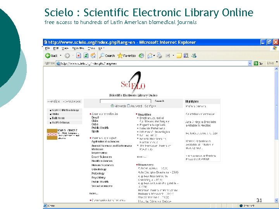Image resolution: width=279 pixels, height=209 pixels.
Task: Click the SciELO search text field
Action: [126, 101]
